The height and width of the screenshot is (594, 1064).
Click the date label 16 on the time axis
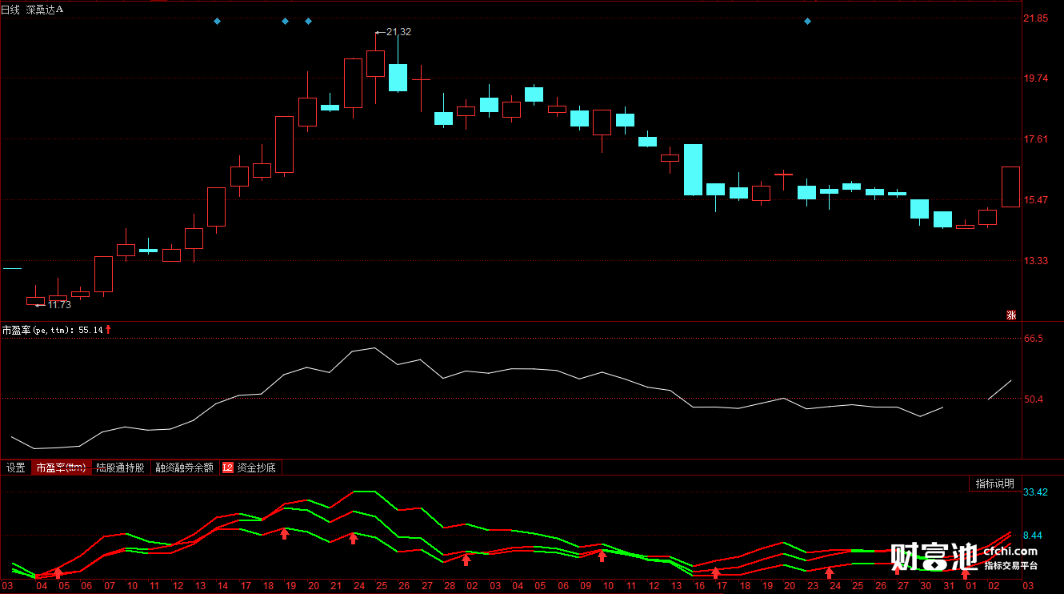coord(699,586)
